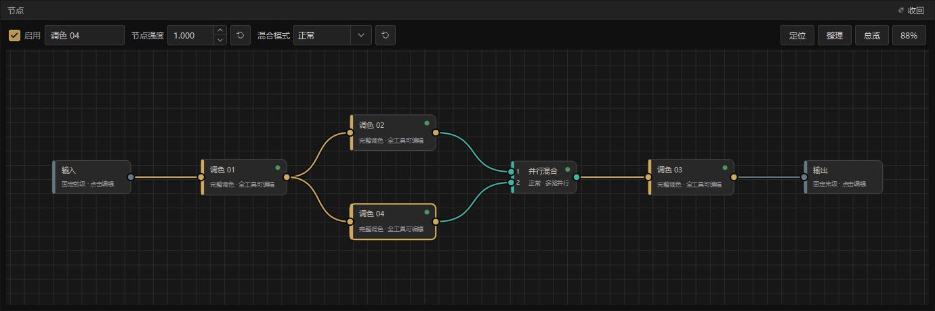Click the 整理 button

[835, 35]
